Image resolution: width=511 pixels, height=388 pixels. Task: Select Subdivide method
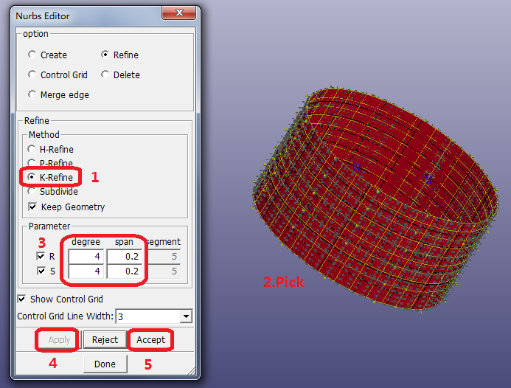point(32,192)
